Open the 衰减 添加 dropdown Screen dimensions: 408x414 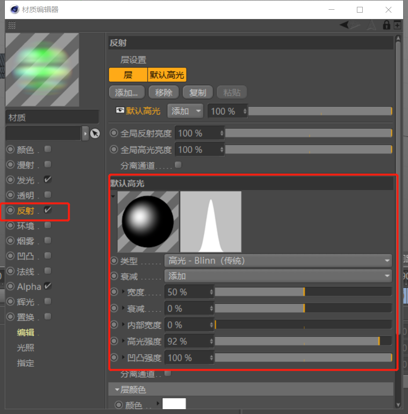pyautogui.click(x=278, y=276)
